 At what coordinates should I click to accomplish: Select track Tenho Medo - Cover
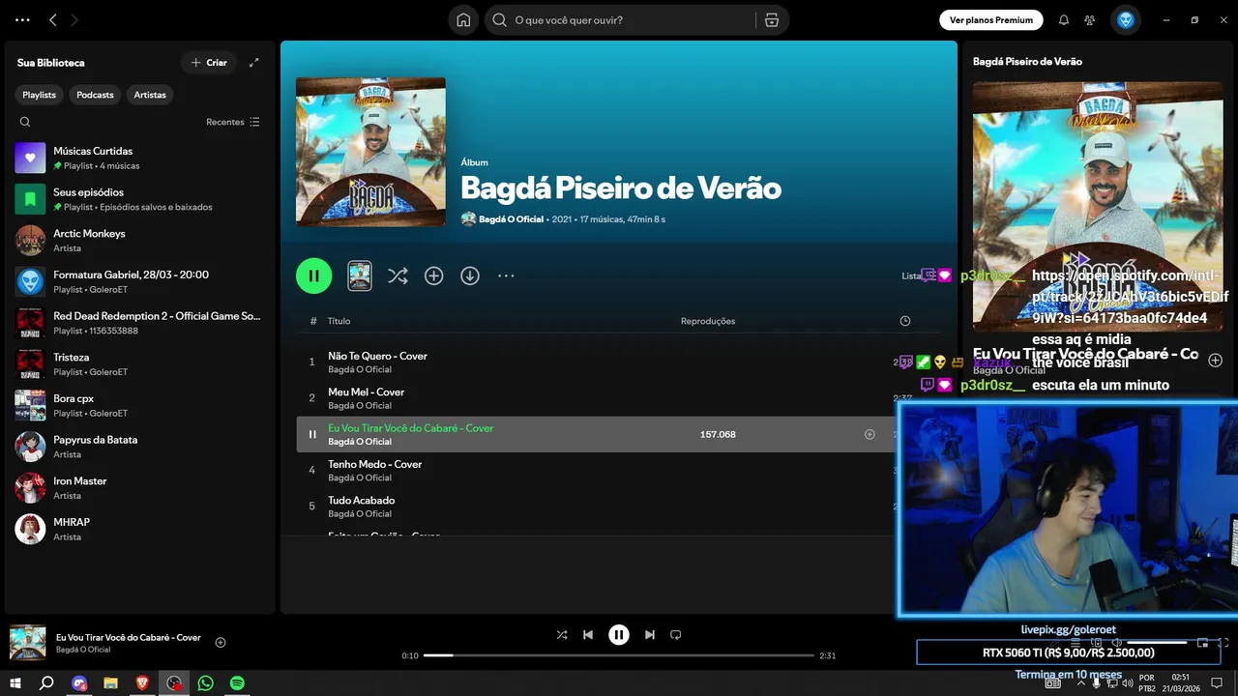374,464
